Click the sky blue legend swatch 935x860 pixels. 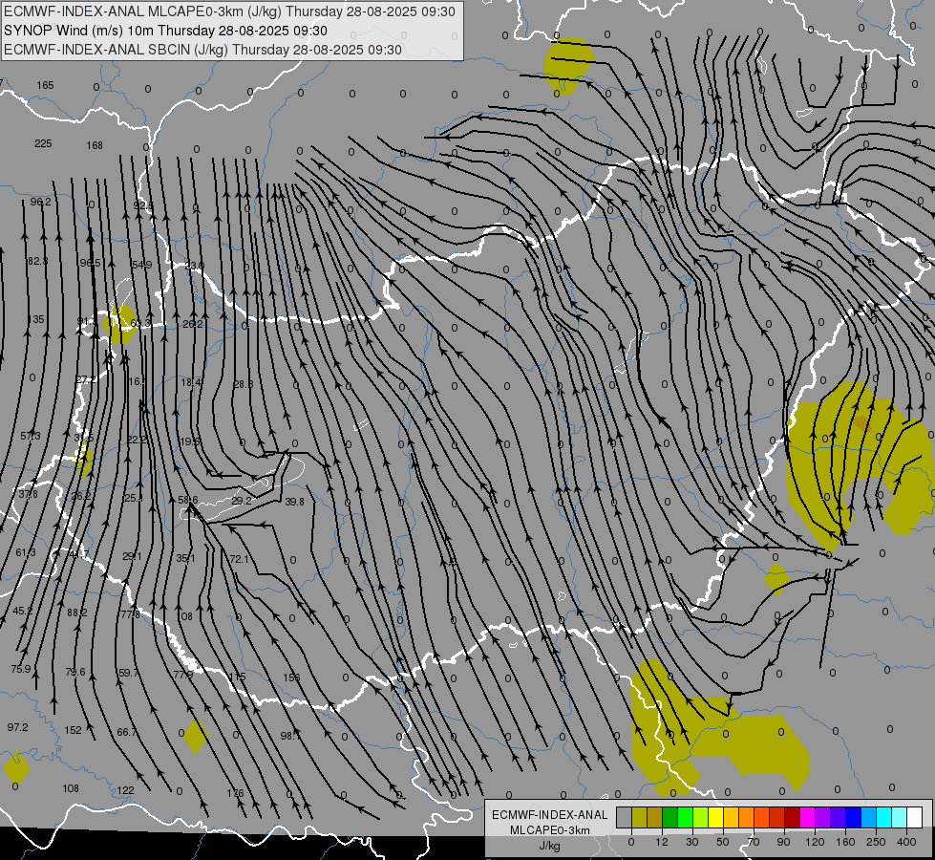869,817
